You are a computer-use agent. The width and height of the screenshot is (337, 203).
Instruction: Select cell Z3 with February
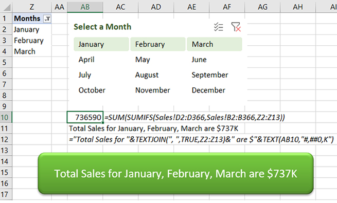pos(32,40)
